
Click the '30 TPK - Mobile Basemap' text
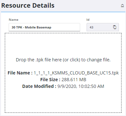pos(31,27)
